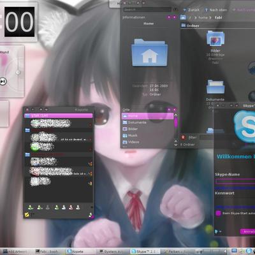
Task: Click the red busy status icon in Kopete toolbar
Action: (x=71, y=207)
